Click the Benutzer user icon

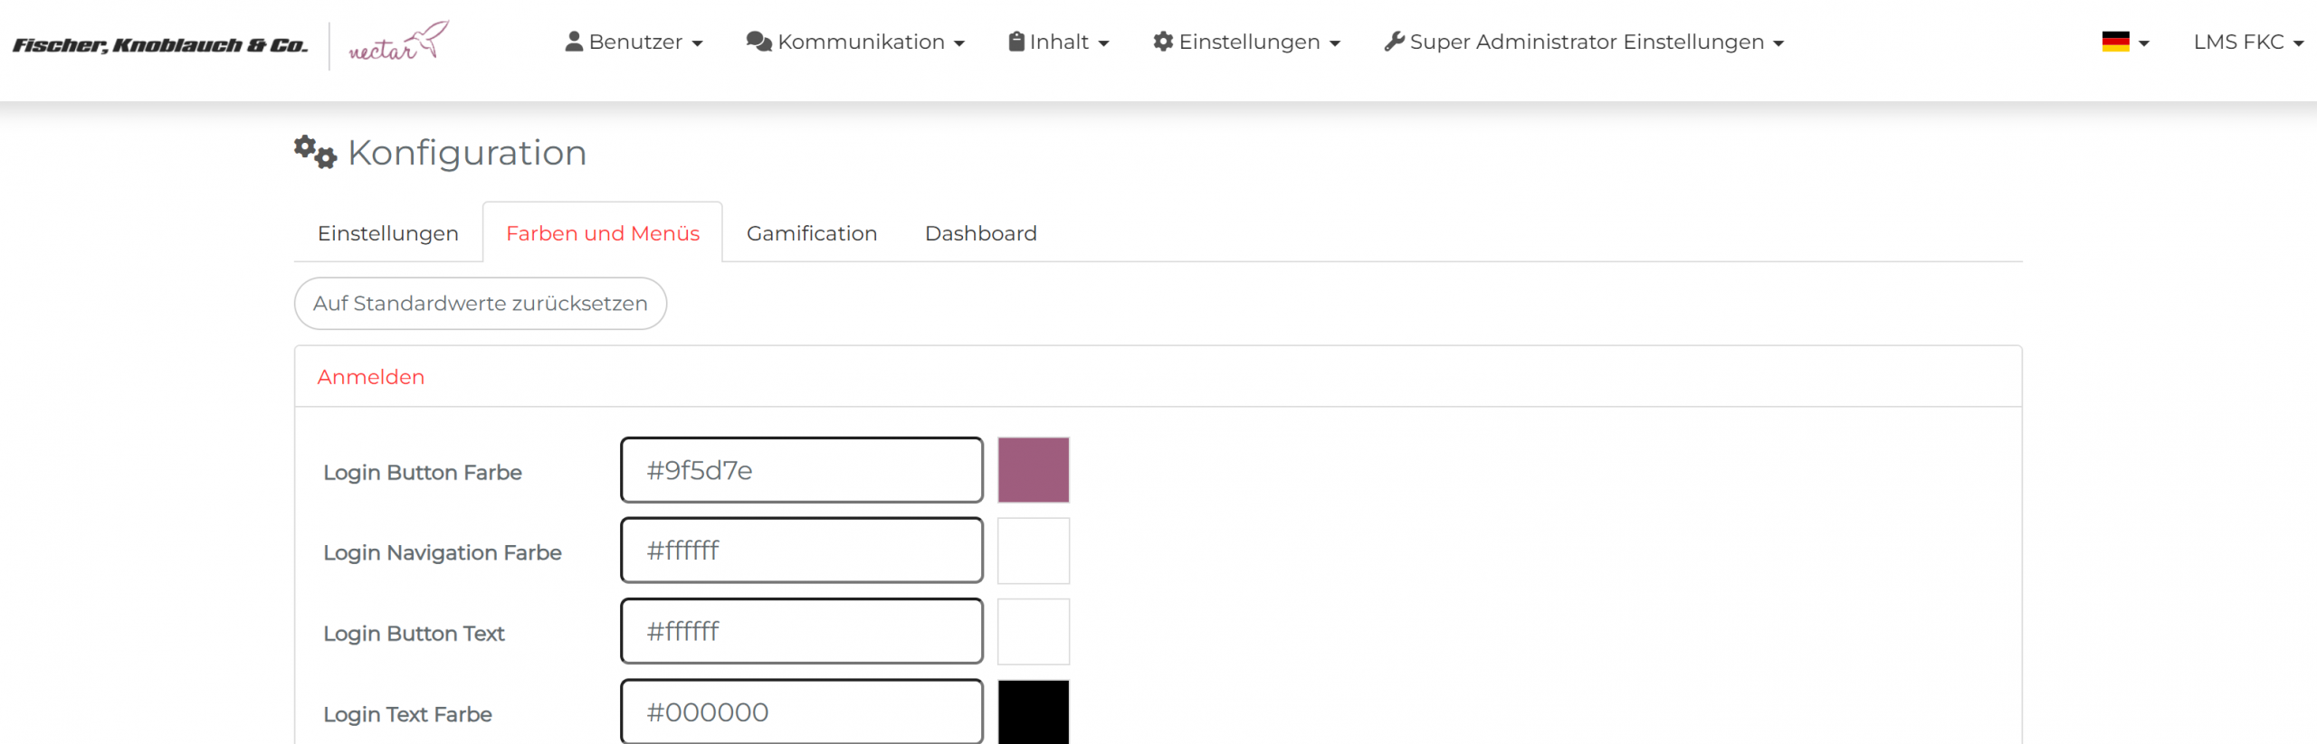574,42
